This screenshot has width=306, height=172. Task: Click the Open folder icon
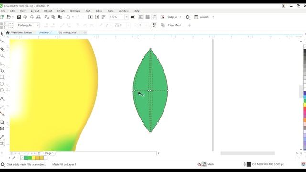click(9, 17)
